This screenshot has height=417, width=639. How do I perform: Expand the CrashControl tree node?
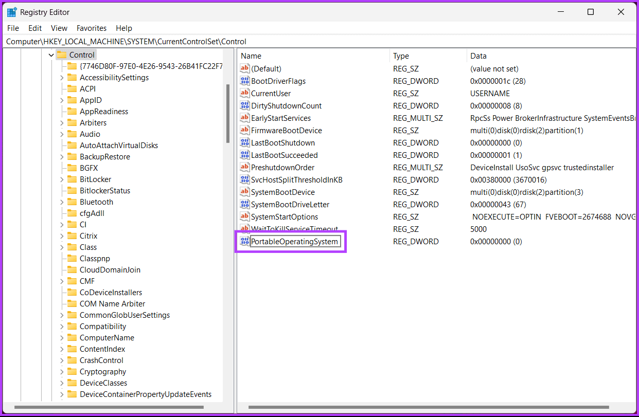tap(62, 360)
